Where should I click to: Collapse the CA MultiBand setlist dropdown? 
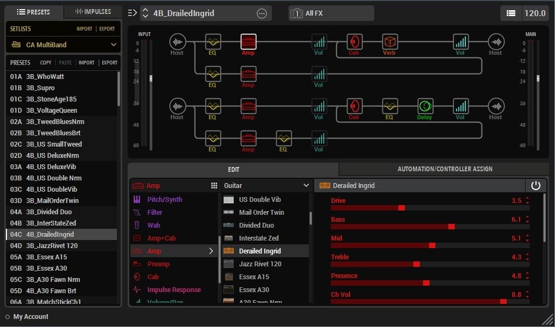[114, 45]
